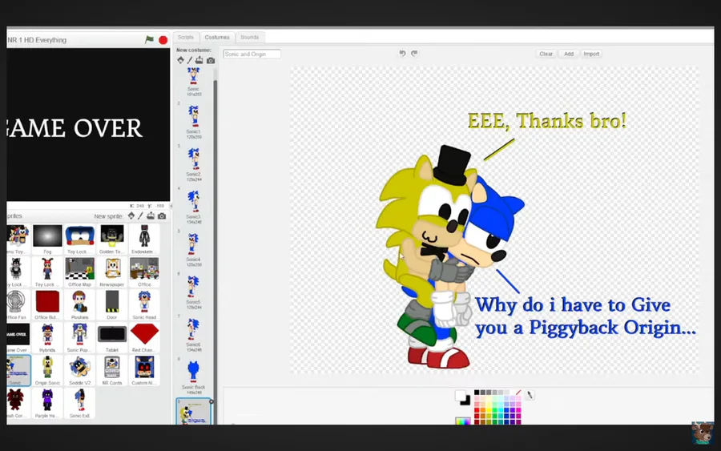Click the Clear button

(x=546, y=54)
